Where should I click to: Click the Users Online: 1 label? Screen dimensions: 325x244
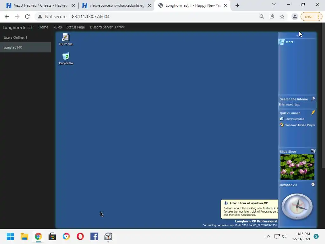pos(15,37)
